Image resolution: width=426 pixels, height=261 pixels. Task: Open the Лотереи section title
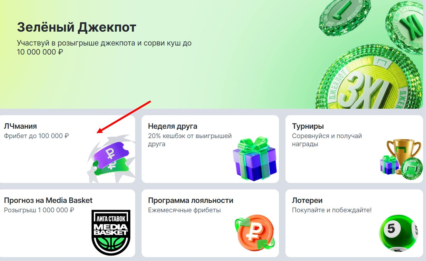[x=307, y=200]
